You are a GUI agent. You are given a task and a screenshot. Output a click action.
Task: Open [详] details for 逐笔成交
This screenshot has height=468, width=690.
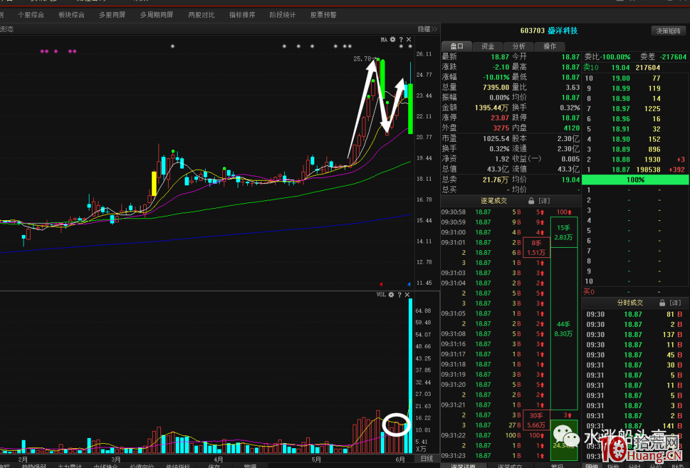point(544,200)
